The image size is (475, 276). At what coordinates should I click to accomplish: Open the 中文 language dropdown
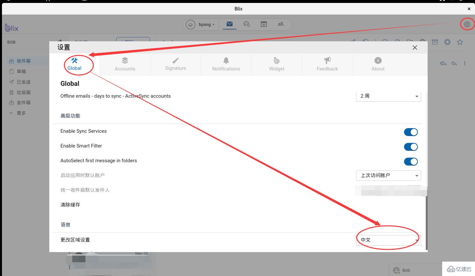[388, 240]
